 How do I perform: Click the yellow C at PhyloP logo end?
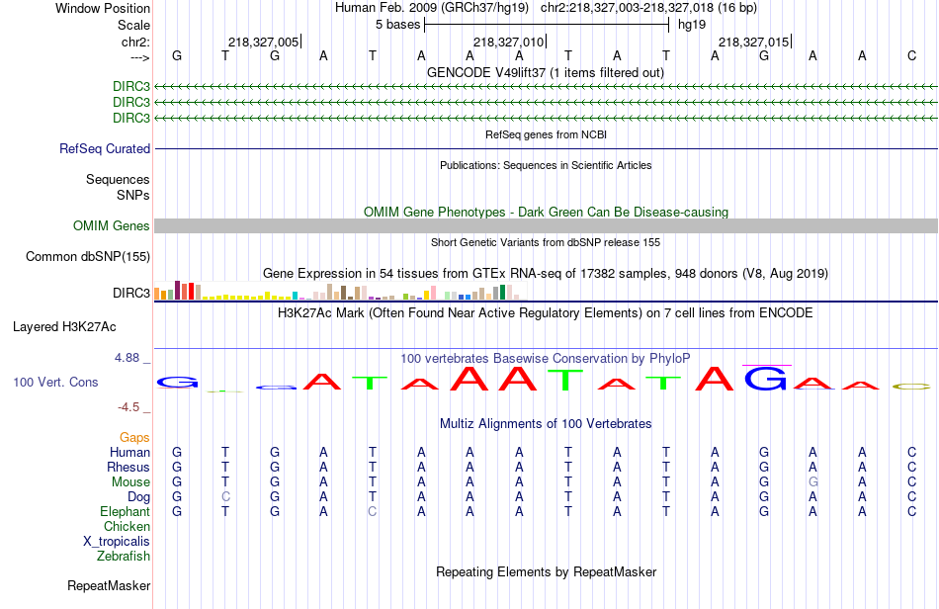912,387
